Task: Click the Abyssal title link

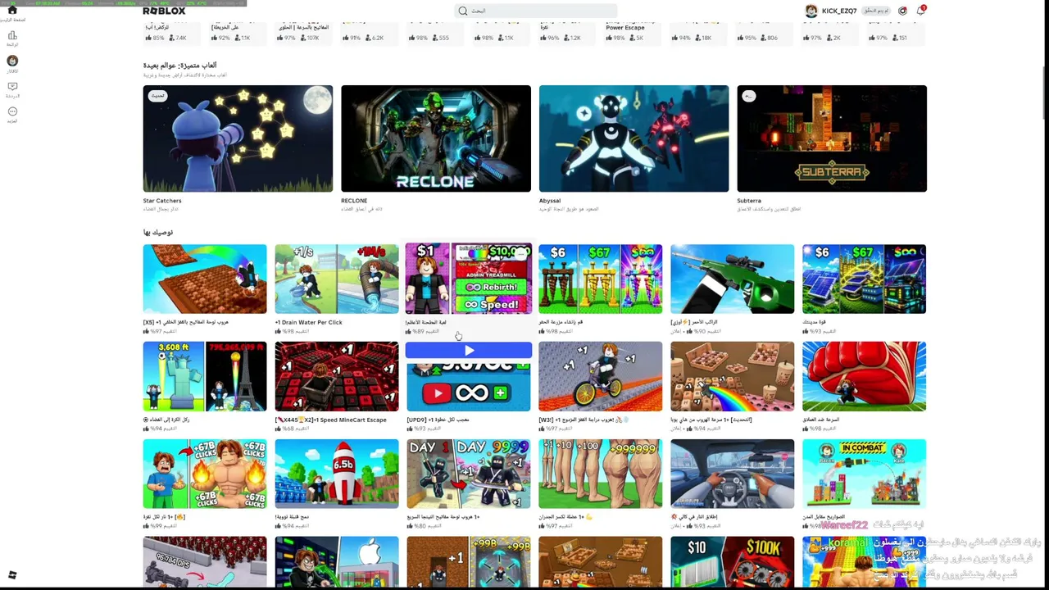Action: [550, 201]
